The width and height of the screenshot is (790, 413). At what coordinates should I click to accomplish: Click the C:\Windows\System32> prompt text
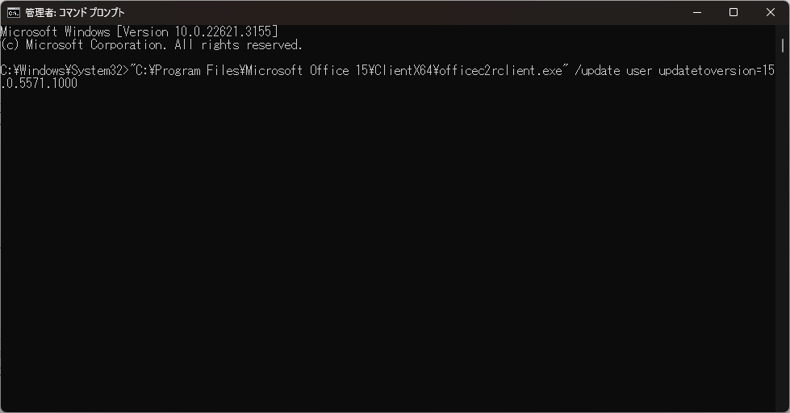point(65,70)
